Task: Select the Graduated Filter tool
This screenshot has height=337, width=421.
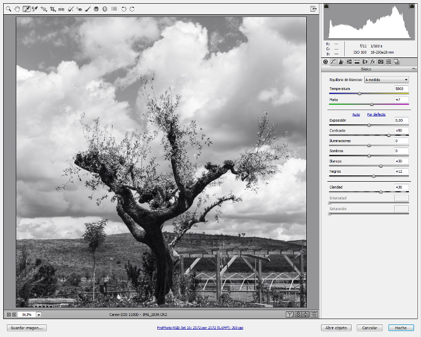Action: [96, 9]
